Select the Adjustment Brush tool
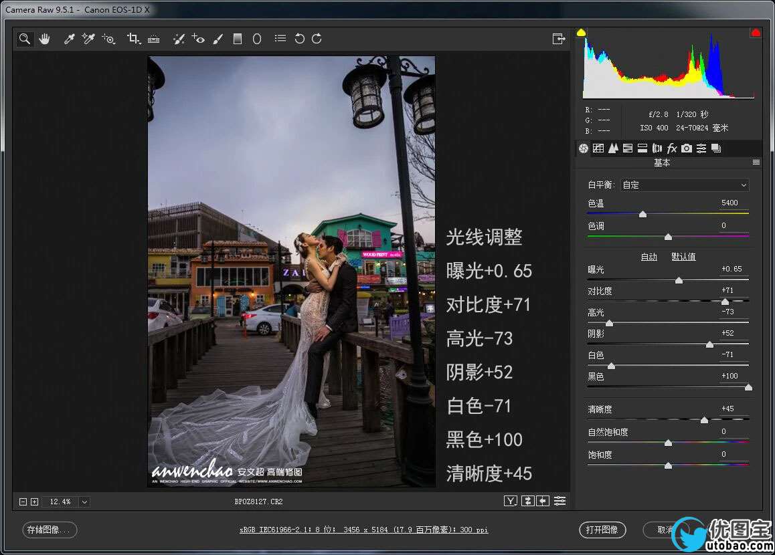775x555 pixels. [x=218, y=39]
